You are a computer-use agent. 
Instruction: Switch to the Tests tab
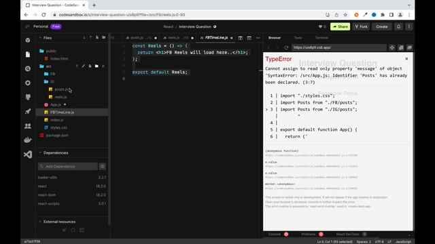point(298,38)
